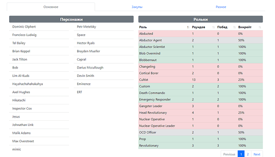
Task: Click the Рольки panel header
Action: pos(200,19)
